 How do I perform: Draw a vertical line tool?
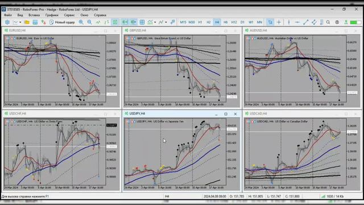pos(289,22)
